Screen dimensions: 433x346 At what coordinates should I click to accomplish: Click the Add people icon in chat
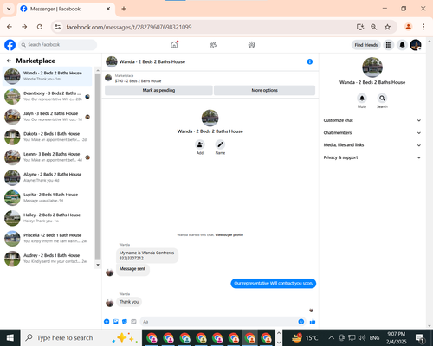point(200,144)
